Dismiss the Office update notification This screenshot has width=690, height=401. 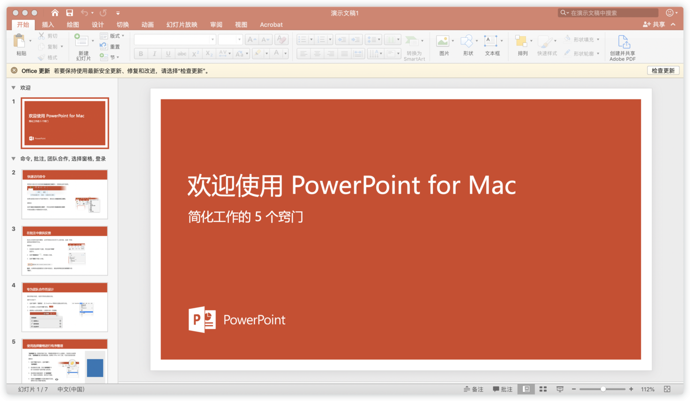point(14,70)
